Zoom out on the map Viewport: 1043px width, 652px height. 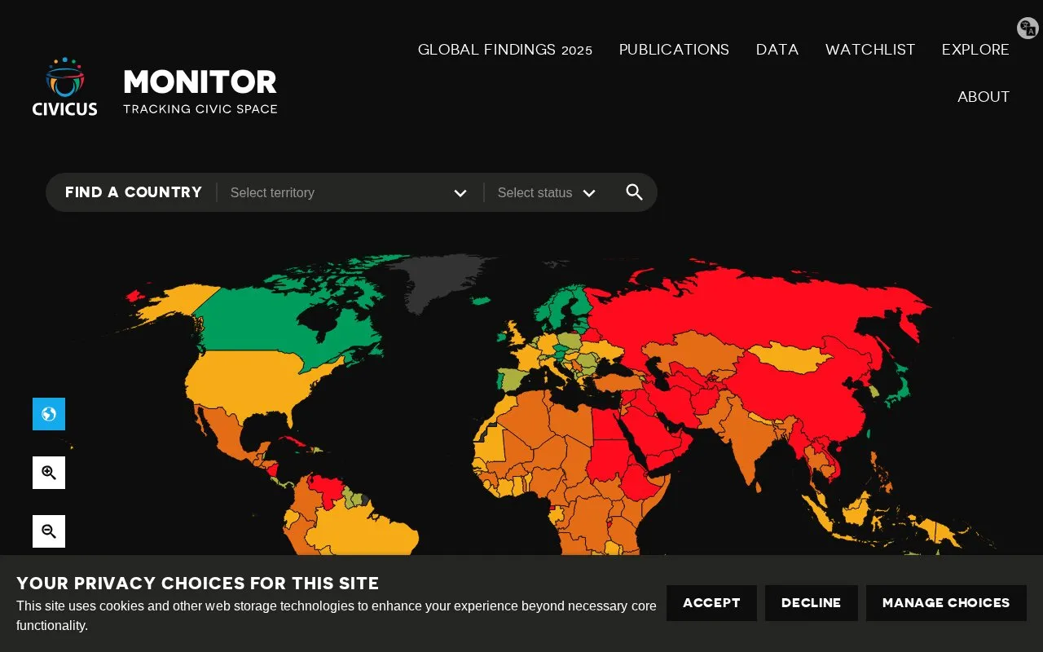(49, 531)
